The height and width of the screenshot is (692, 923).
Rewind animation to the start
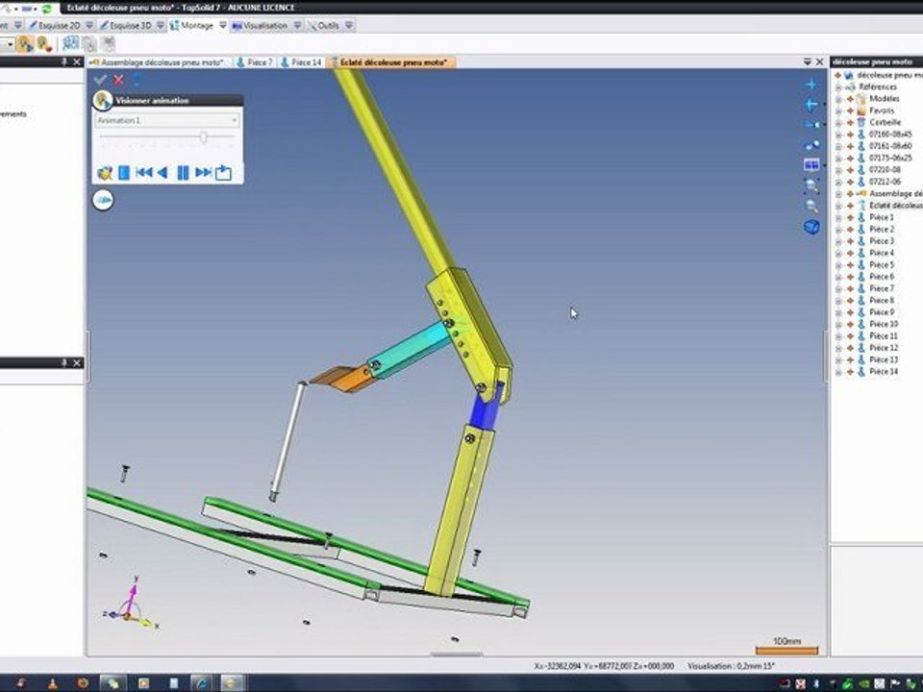(x=143, y=172)
